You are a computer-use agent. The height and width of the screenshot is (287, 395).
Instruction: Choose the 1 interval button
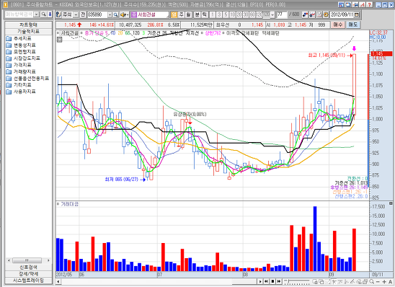coord(213,14)
